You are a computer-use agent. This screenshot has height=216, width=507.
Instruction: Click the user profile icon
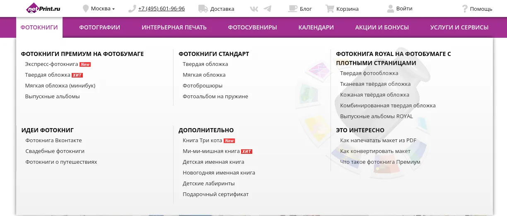coord(390,8)
